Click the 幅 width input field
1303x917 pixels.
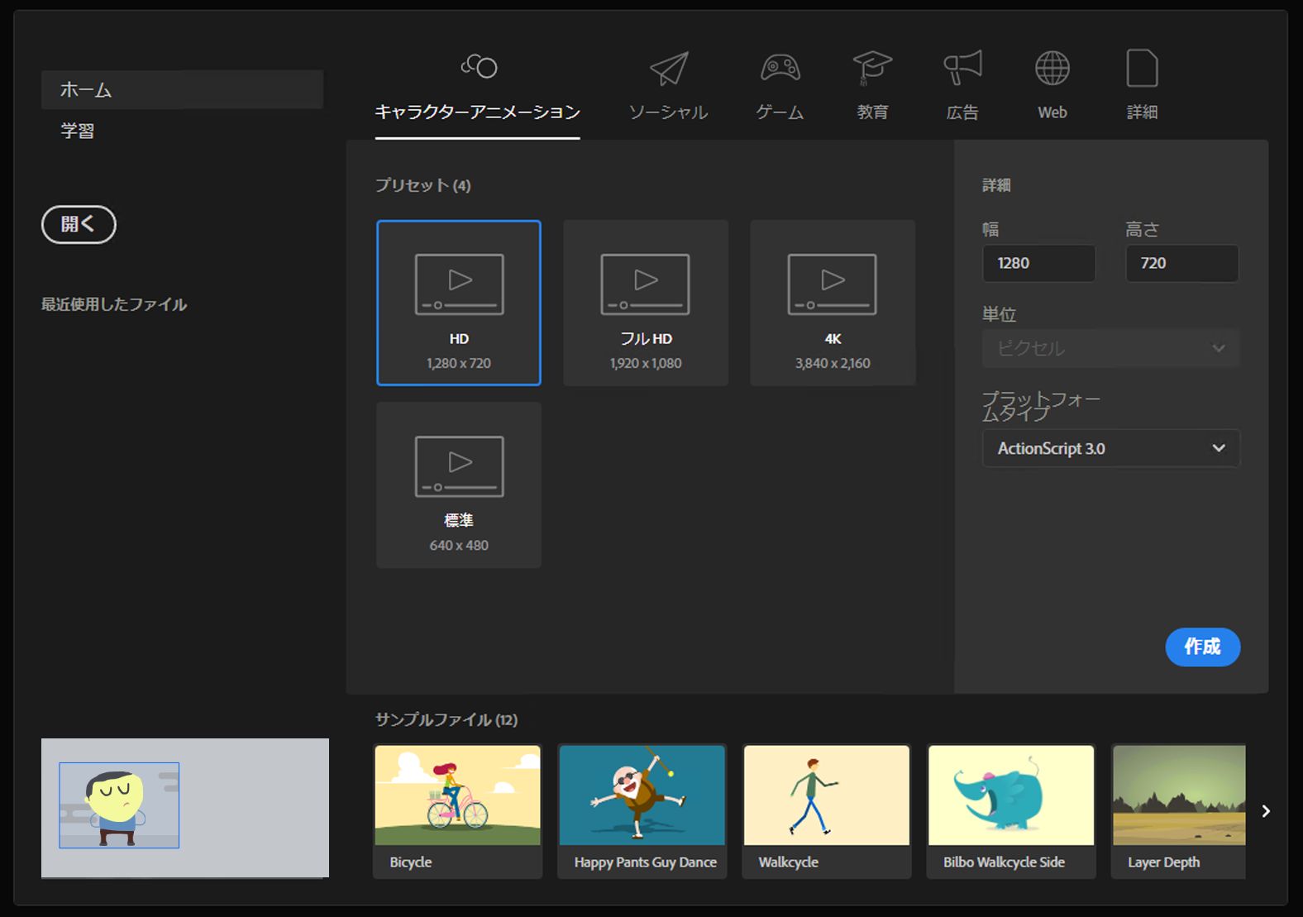1039,263
